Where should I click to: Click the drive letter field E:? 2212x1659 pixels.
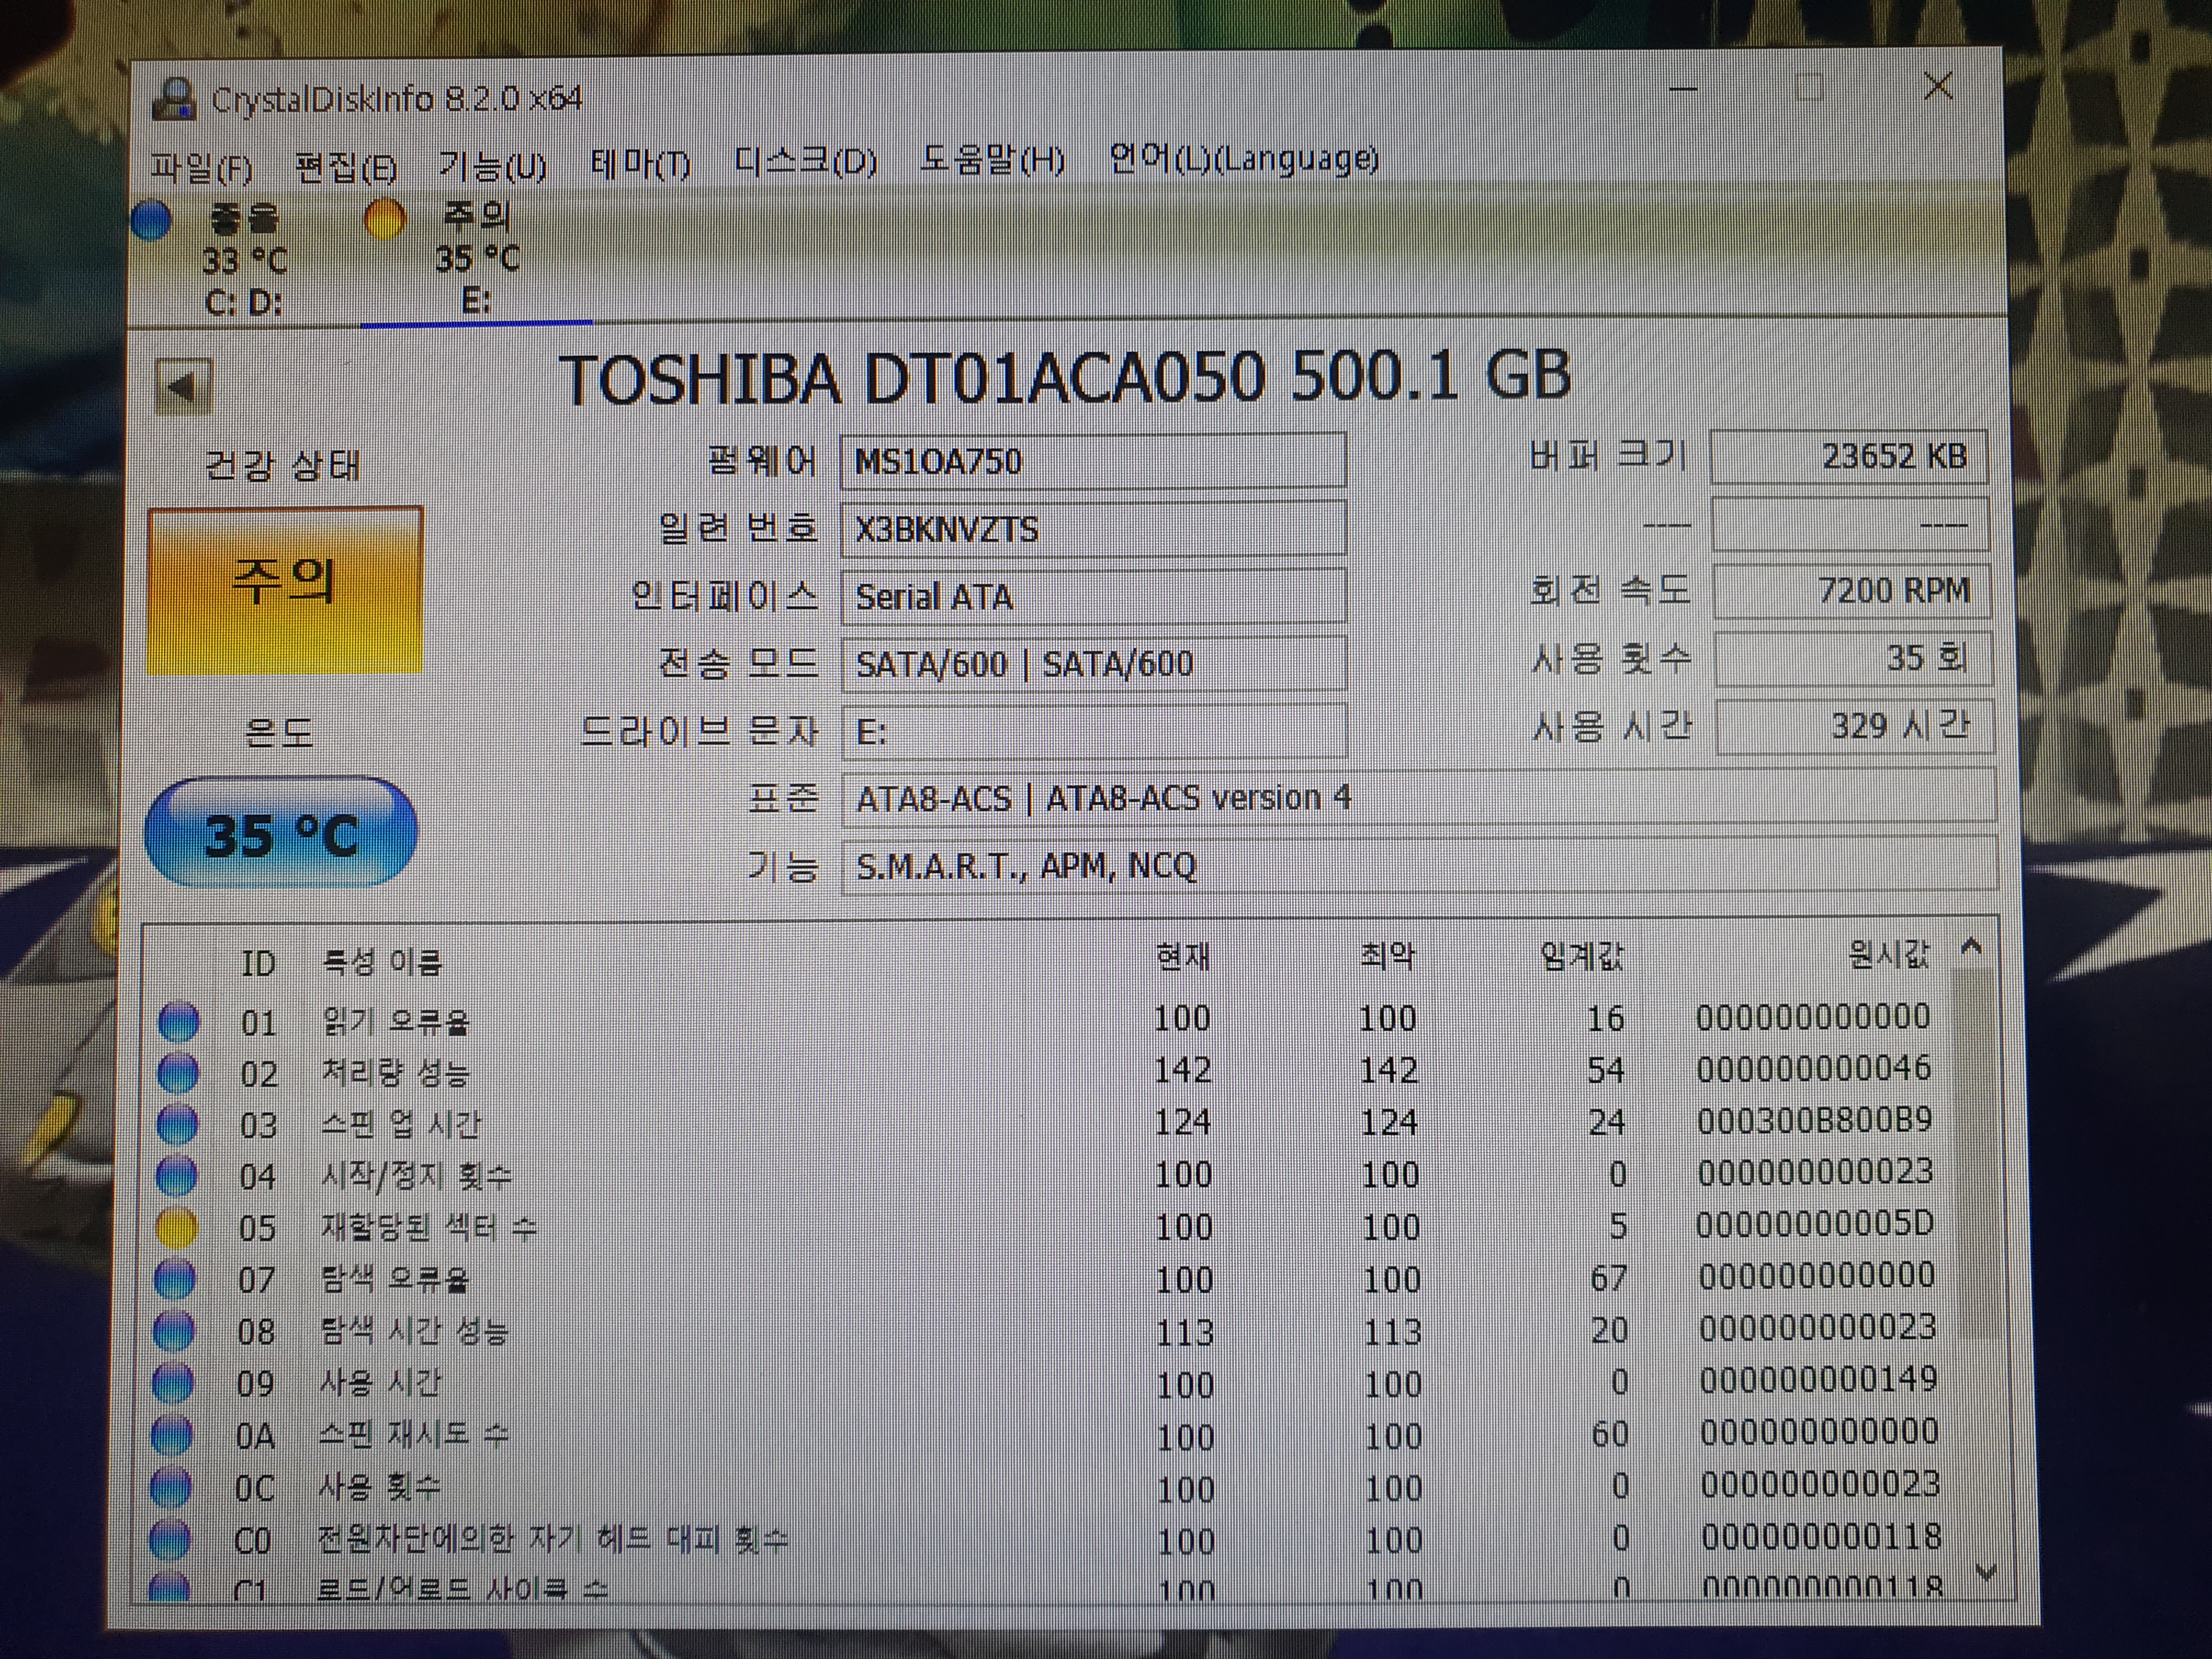point(1094,731)
